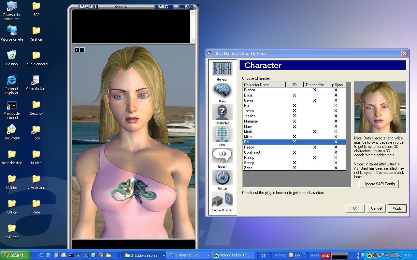
Task: Open the MENU in Hal window
Action: click(88, 6)
